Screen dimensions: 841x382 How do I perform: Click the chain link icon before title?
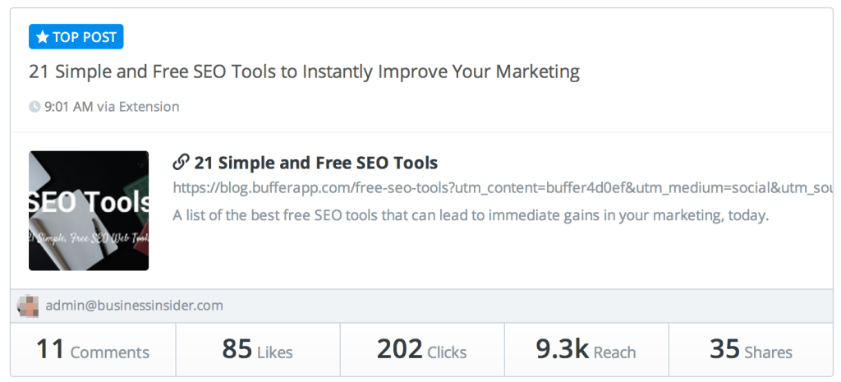click(181, 162)
